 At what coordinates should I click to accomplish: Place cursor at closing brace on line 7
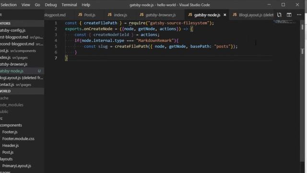click(66, 58)
